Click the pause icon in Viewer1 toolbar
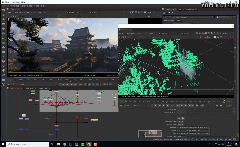 point(145,13)
